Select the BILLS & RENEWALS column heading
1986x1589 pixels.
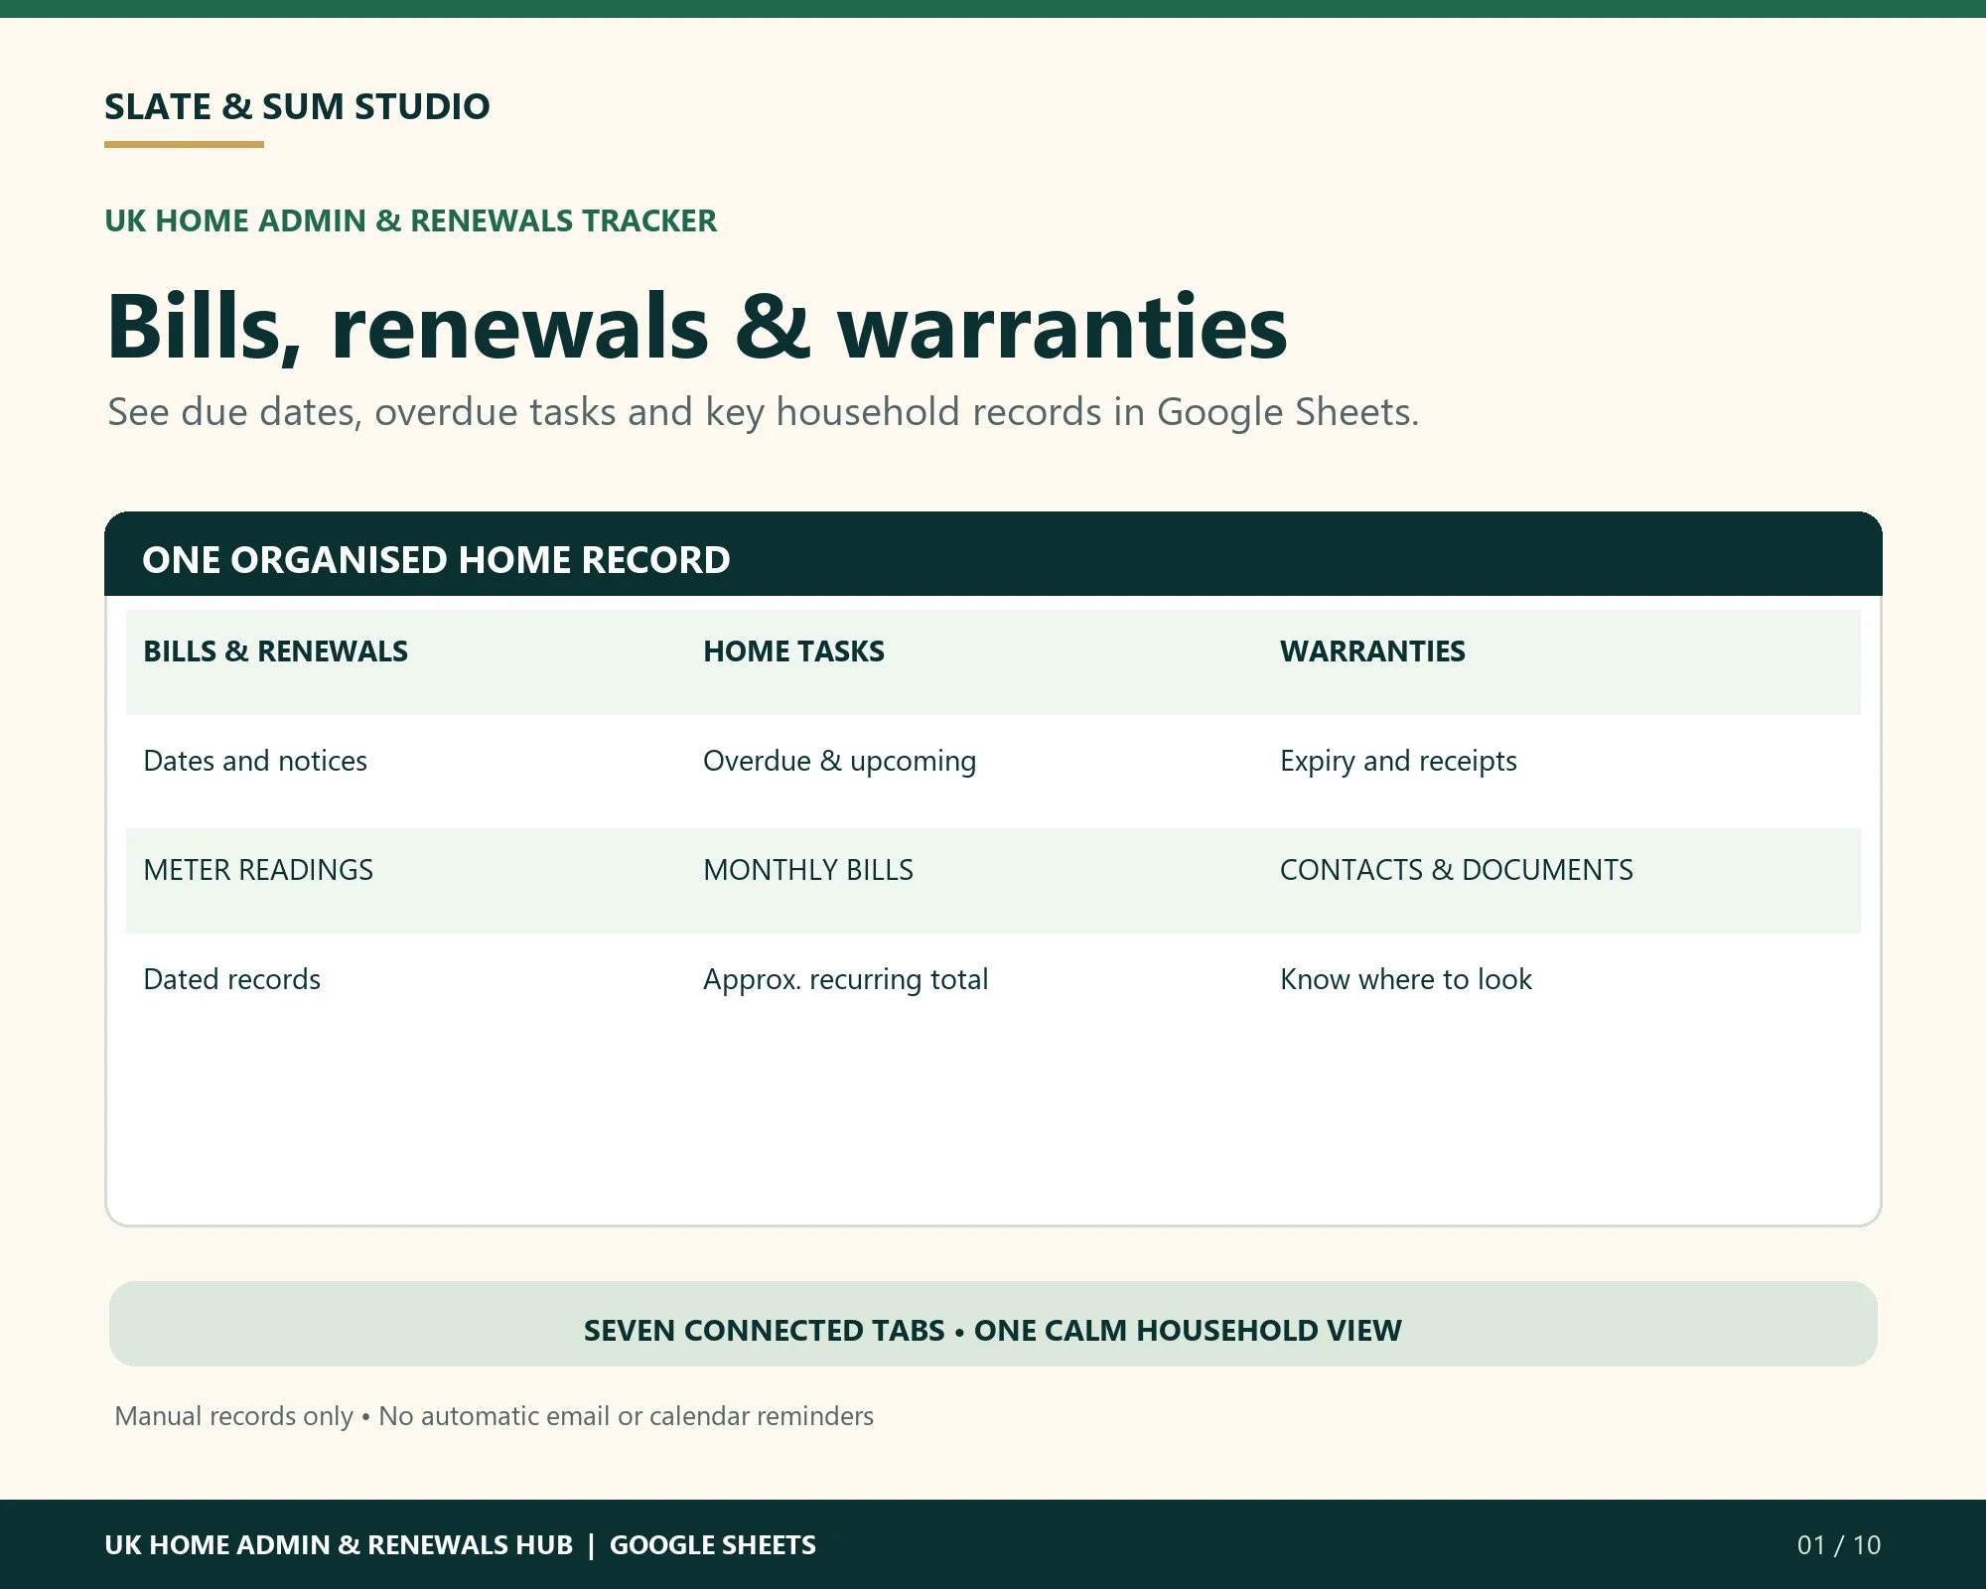point(275,651)
